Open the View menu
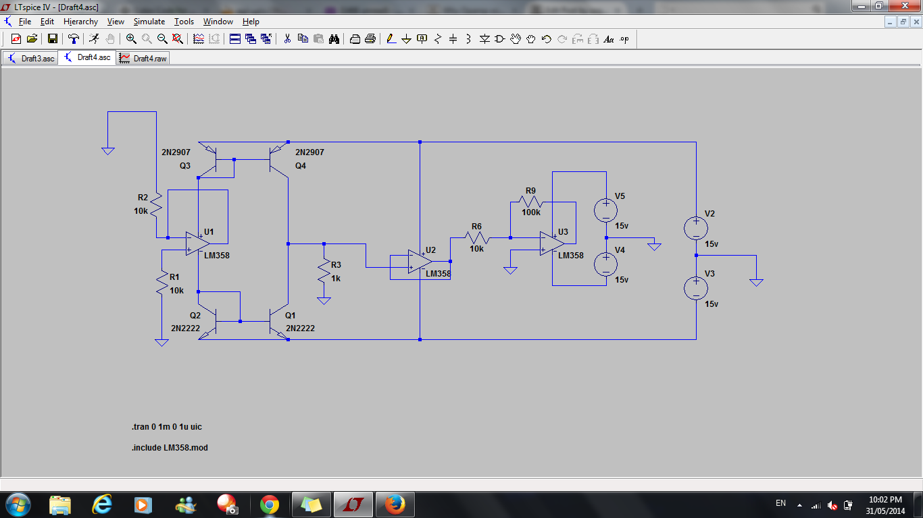 (x=116, y=22)
